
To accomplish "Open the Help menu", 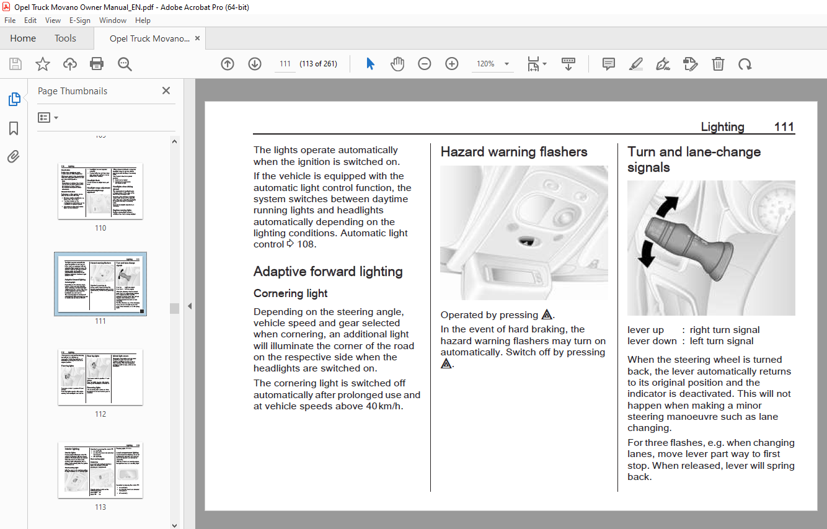I will pyautogui.click(x=143, y=20).
